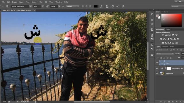Open the font family dropdown arrow

(x=30, y=6)
